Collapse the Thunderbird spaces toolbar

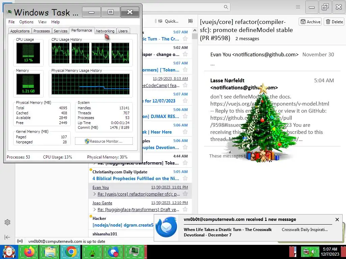(7, 237)
